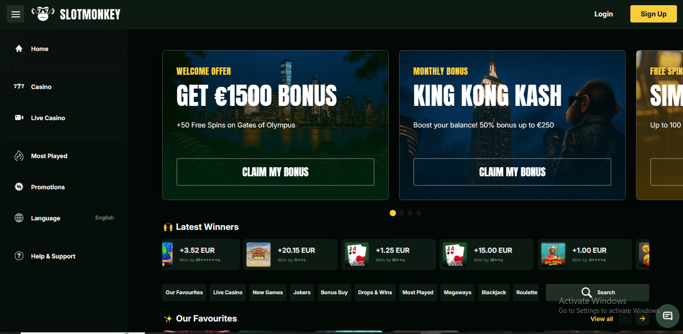Toggle the hamburger menu sidebar

coord(16,14)
